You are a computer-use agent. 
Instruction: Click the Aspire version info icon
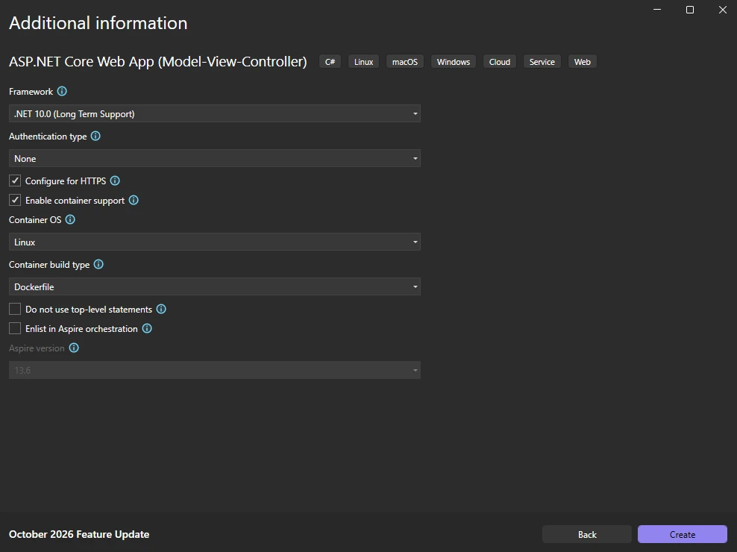click(74, 348)
